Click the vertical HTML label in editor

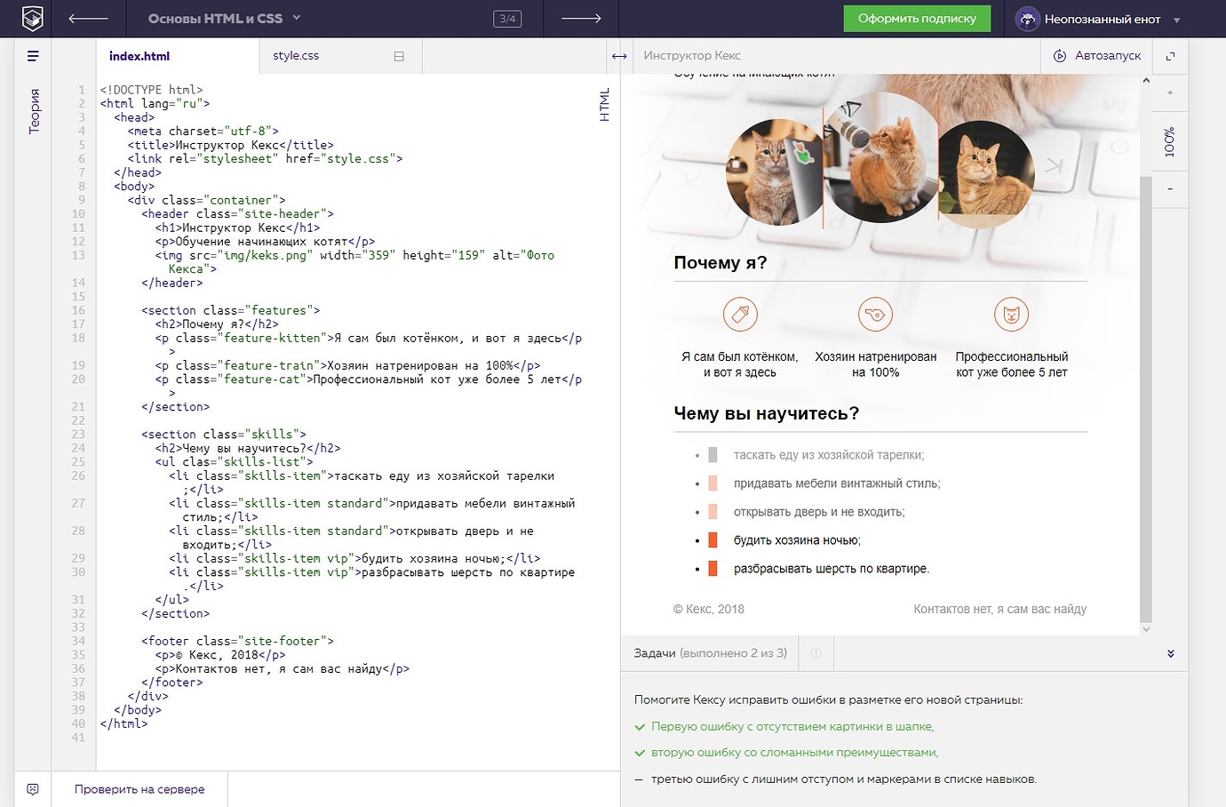(604, 105)
